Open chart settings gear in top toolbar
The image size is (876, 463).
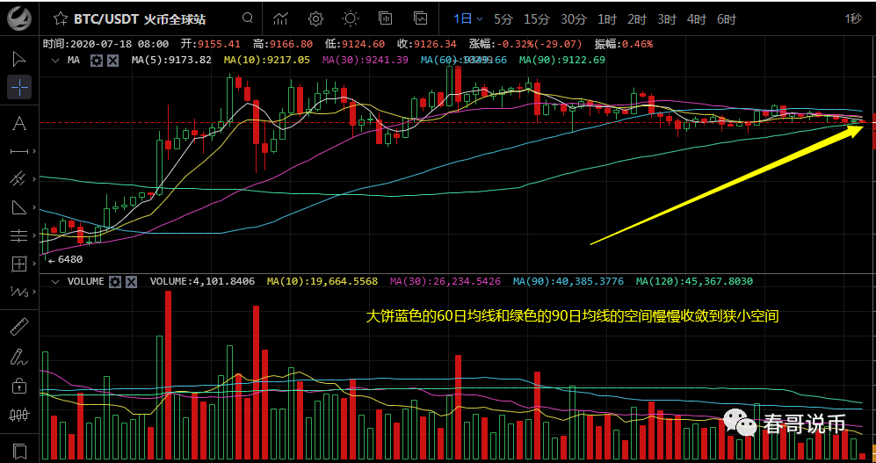coord(315,18)
